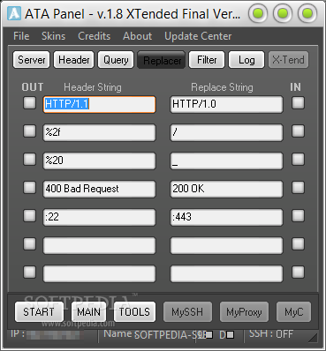Enable OUT checkbox for HTTP/1.1 row

click(29, 103)
